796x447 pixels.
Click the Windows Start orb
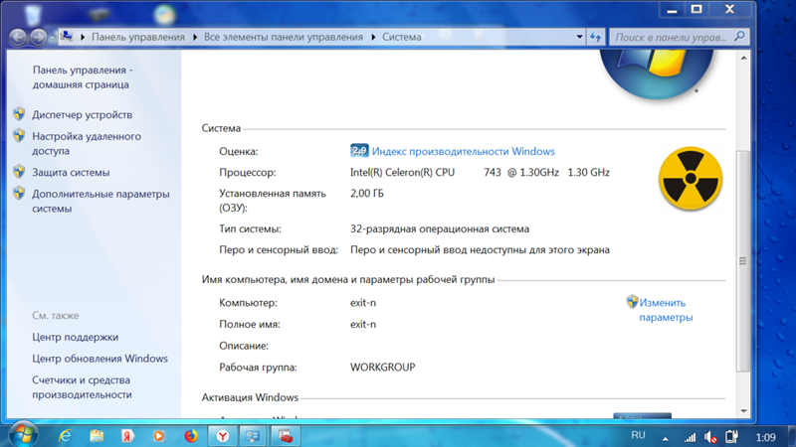[22, 435]
